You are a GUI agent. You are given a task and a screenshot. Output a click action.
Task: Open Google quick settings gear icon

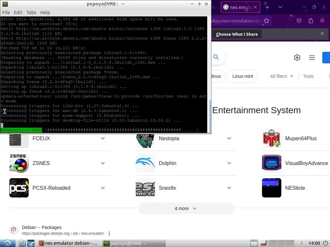297,58
